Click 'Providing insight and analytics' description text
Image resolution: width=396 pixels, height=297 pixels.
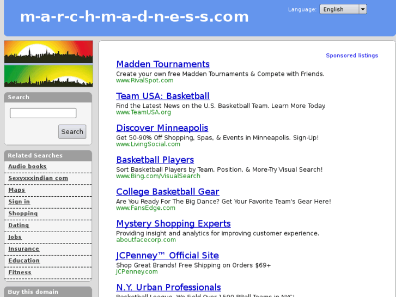pyautogui.click(x=217, y=233)
